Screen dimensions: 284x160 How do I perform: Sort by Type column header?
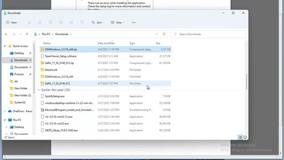coord(132,43)
